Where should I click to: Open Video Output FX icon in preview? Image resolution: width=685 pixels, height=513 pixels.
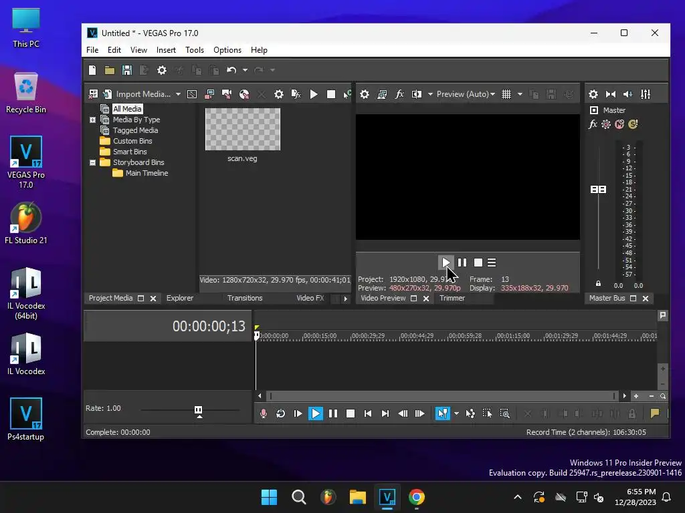pyautogui.click(x=399, y=94)
